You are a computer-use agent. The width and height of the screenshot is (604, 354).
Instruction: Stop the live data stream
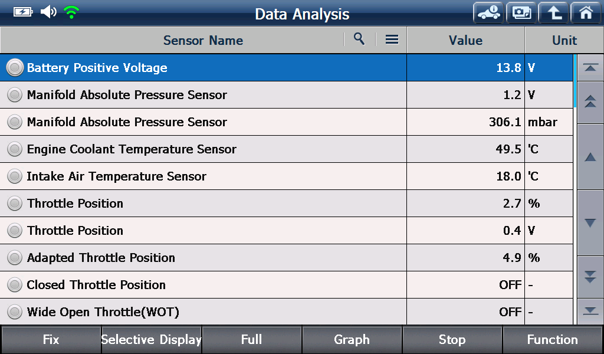coord(452,340)
